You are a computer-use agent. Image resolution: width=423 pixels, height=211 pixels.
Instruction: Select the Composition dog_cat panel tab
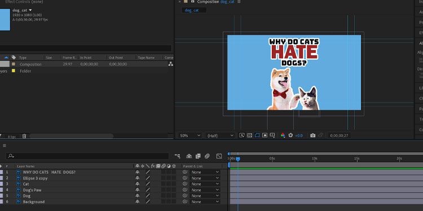pyautogui.click(x=215, y=2)
